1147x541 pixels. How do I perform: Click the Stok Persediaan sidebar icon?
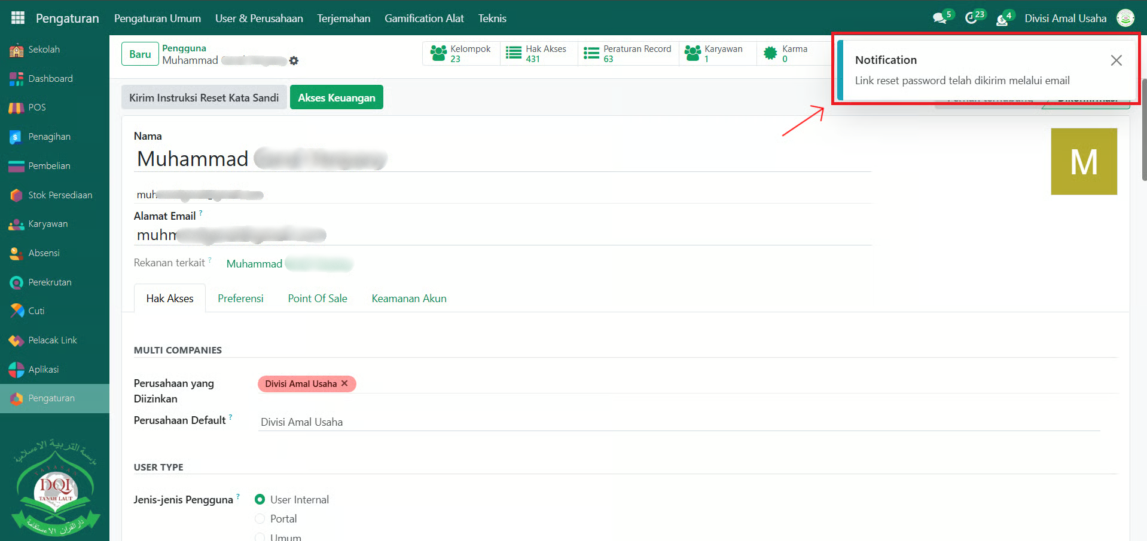[17, 195]
